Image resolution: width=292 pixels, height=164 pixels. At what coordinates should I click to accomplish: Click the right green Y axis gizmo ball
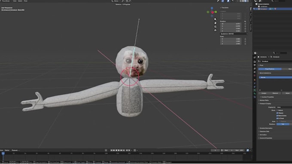216,12
